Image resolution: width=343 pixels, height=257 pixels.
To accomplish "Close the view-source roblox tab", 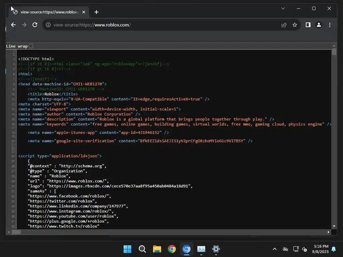I will (83, 12).
